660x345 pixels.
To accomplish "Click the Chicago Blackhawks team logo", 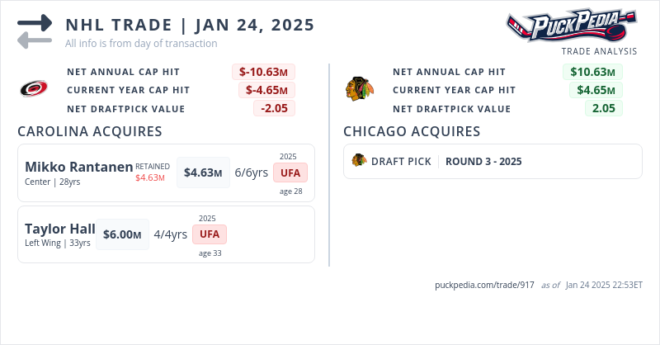I will coord(360,89).
